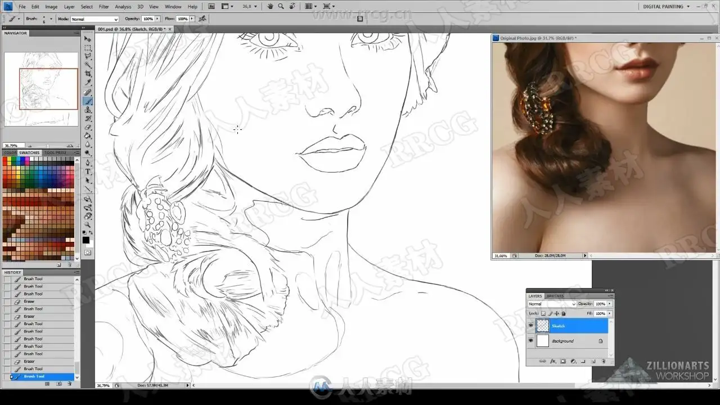Toggle Quick Mask mode

[x=88, y=253]
